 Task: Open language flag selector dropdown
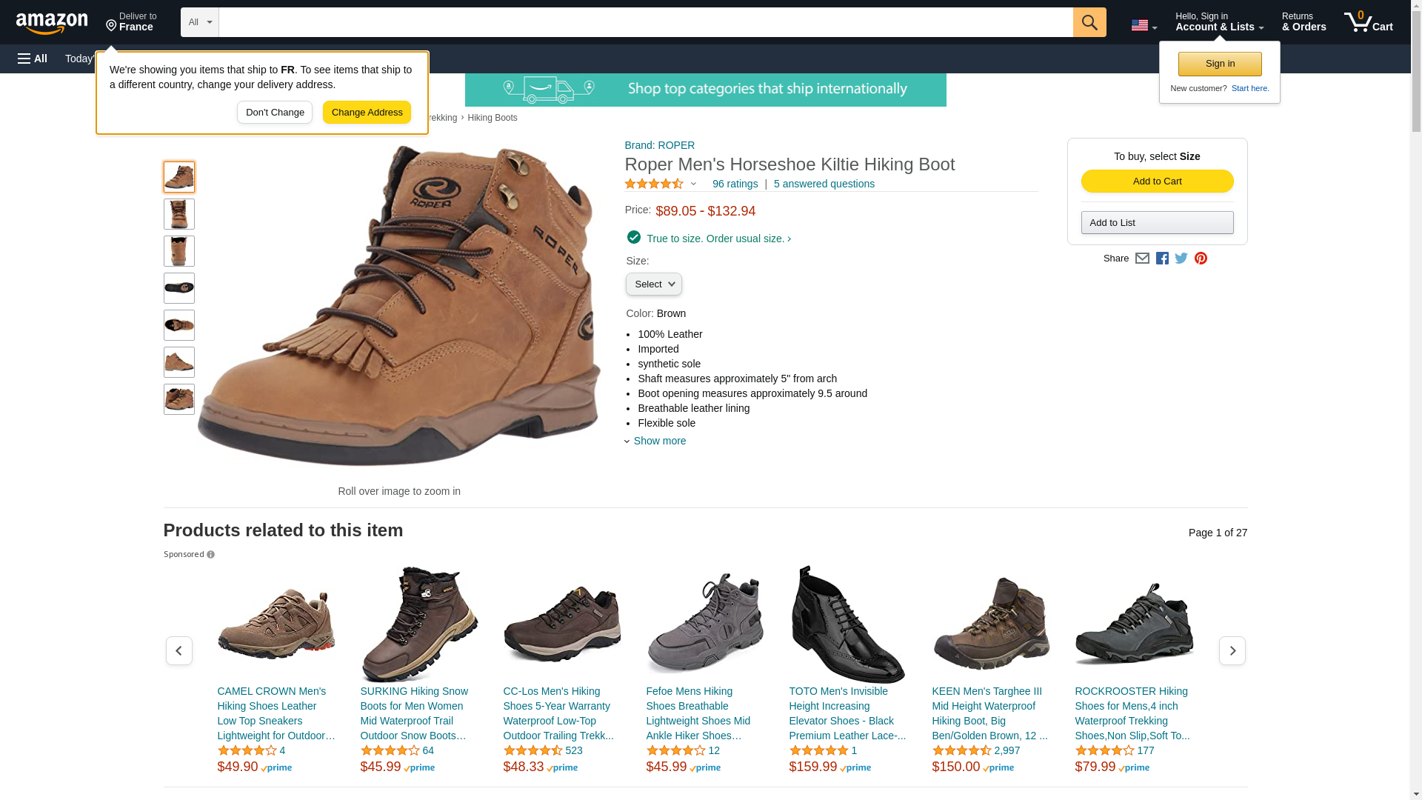pos(1144,25)
